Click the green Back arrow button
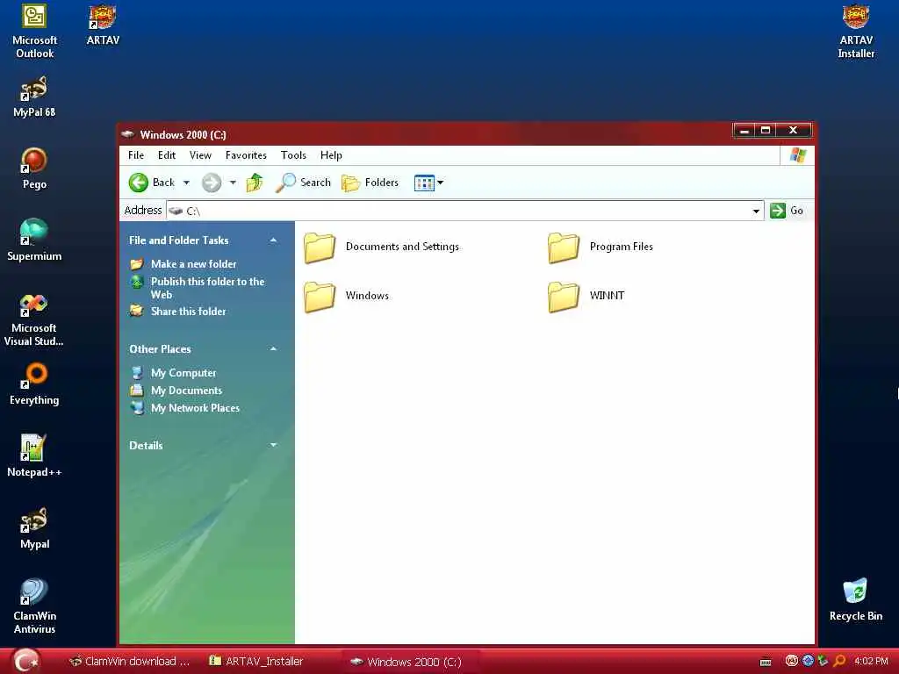Image resolution: width=899 pixels, height=674 pixels. (138, 183)
